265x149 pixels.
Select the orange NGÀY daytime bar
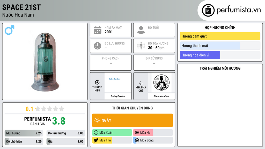(132, 120)
